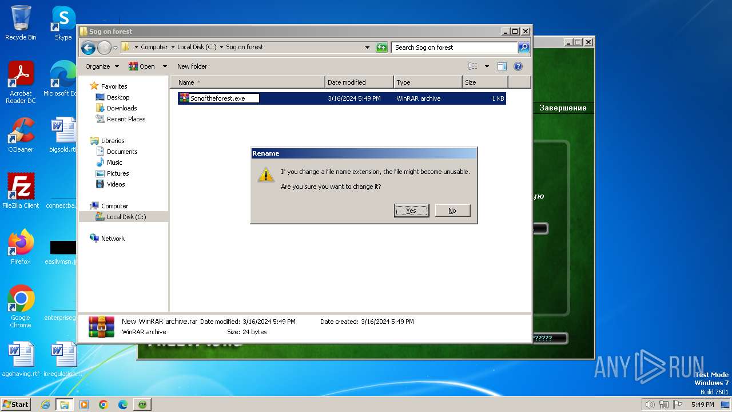Expand the Open button dropdown arrow

click(x=165, y=66)
